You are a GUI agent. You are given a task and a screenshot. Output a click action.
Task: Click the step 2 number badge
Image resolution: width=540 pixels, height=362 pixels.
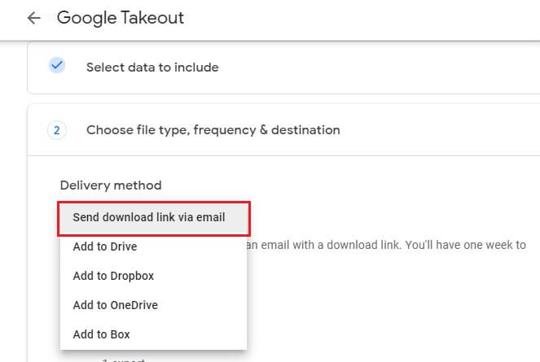click(57, 130)
